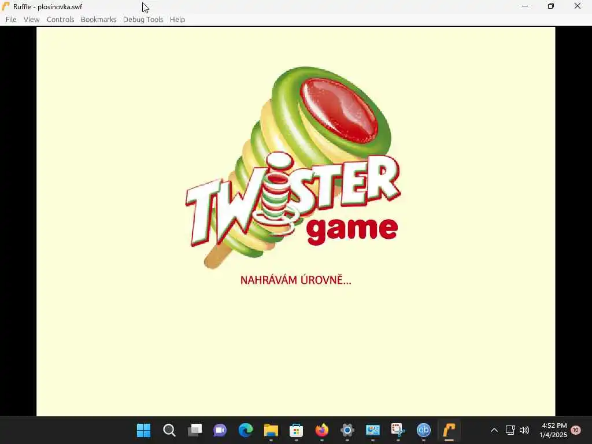Open the monitor app icon on taskbar
The width and height of the screenshot is (592, 444).
pos(373,430)
